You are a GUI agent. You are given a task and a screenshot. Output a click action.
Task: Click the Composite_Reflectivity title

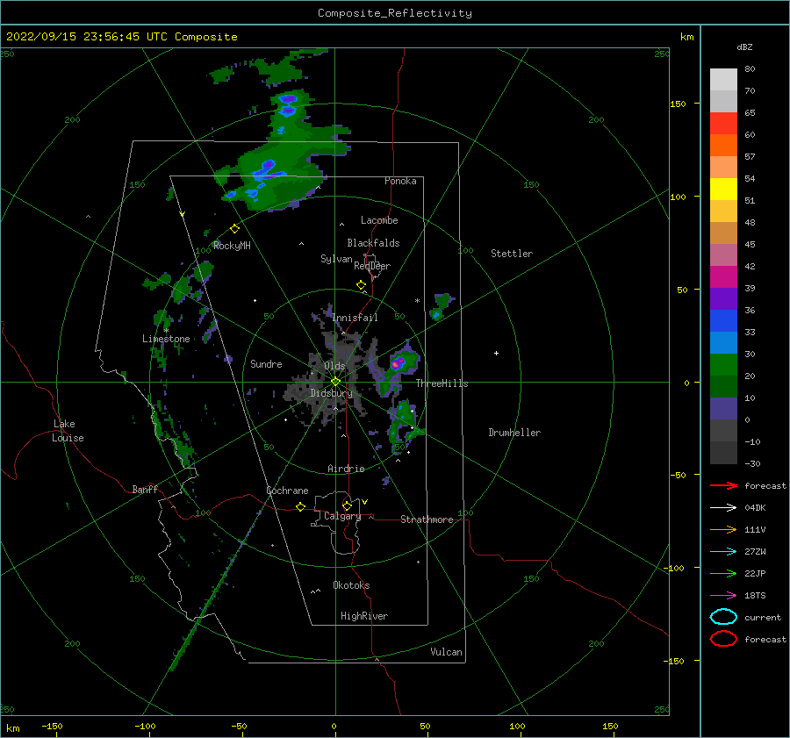pyautogui.click(x=394, y=13)
